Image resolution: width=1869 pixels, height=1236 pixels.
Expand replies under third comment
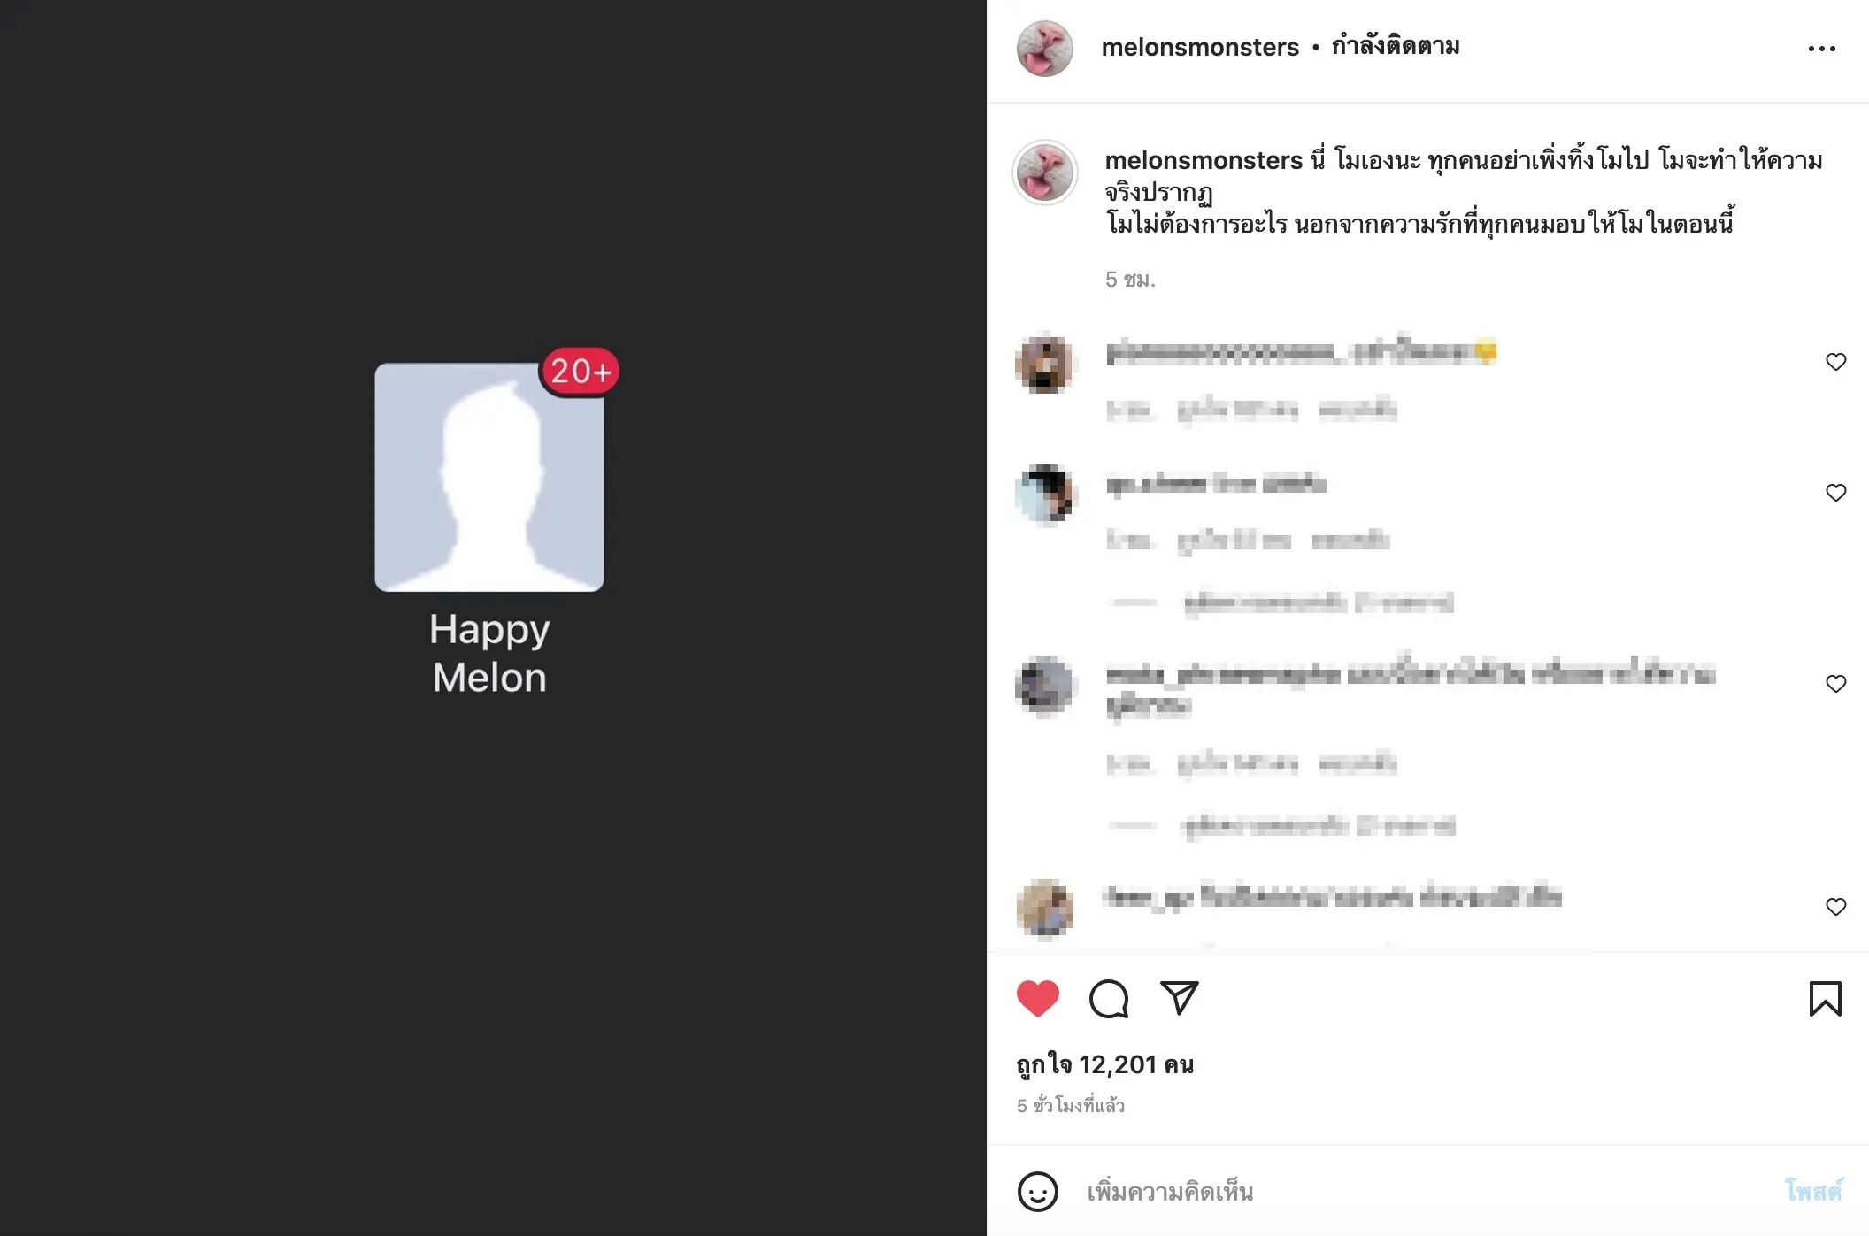pyautogui.click(x=1282, y=826)
